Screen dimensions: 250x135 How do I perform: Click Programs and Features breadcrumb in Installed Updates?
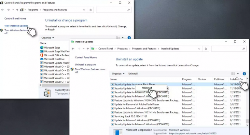tap(144, 48)
